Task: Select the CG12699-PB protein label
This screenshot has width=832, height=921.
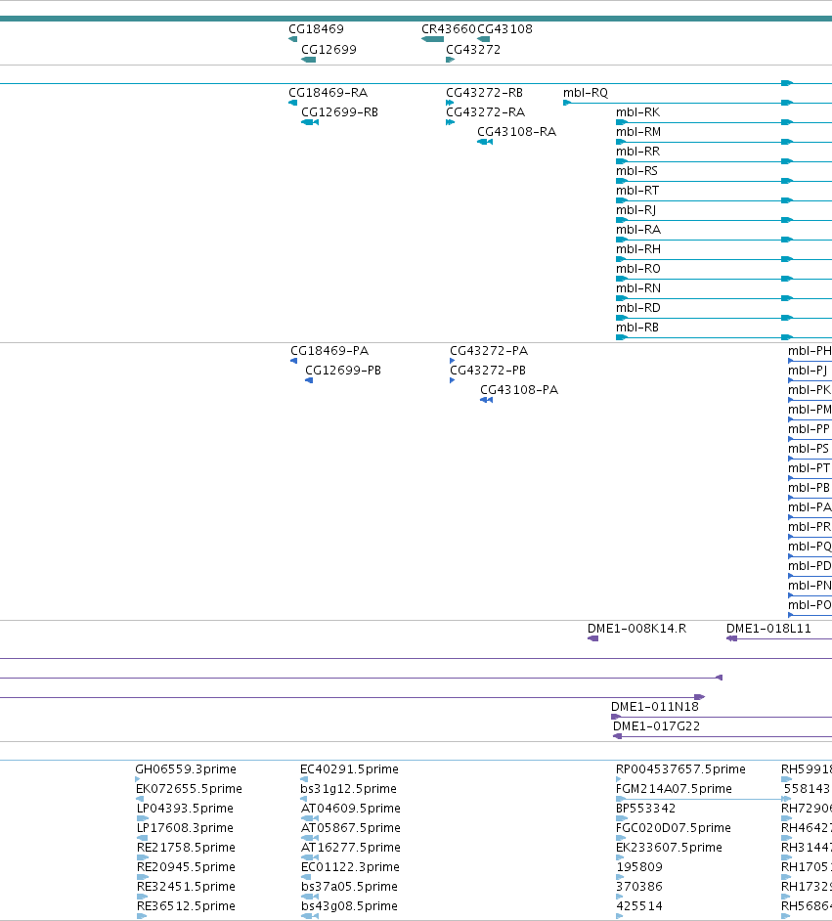Action: pyautogui.click(x=343, y=370)
